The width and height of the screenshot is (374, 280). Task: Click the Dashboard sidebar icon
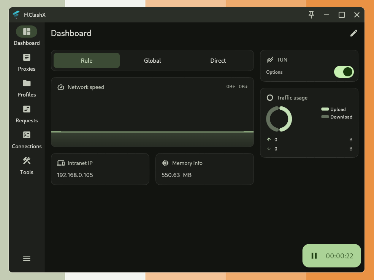[x=27, y=32]
